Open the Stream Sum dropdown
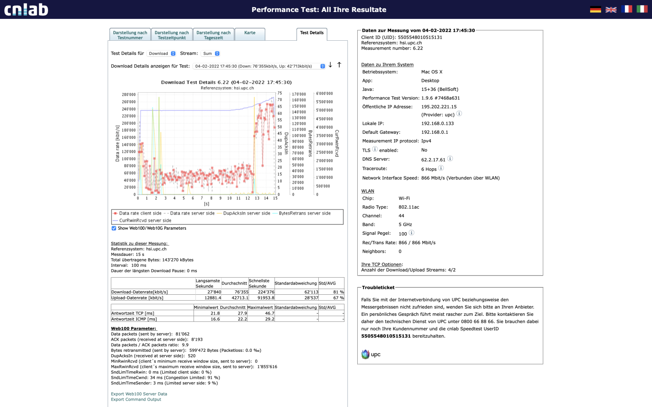This screenshot has width=652, height=407. pos(211,54)
